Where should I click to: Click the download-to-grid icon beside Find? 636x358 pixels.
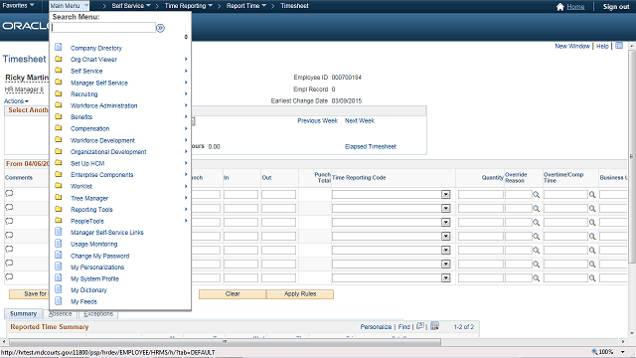point(435,326)
